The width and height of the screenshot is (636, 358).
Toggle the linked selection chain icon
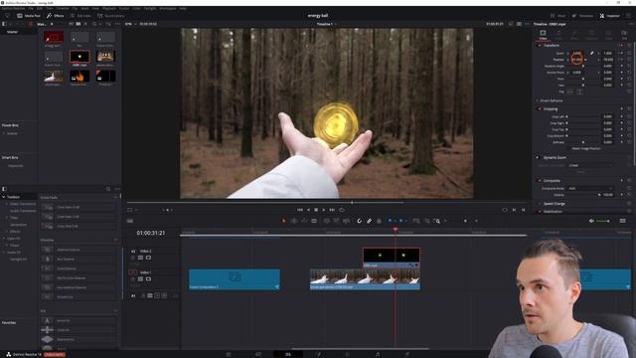pos(369,221)
